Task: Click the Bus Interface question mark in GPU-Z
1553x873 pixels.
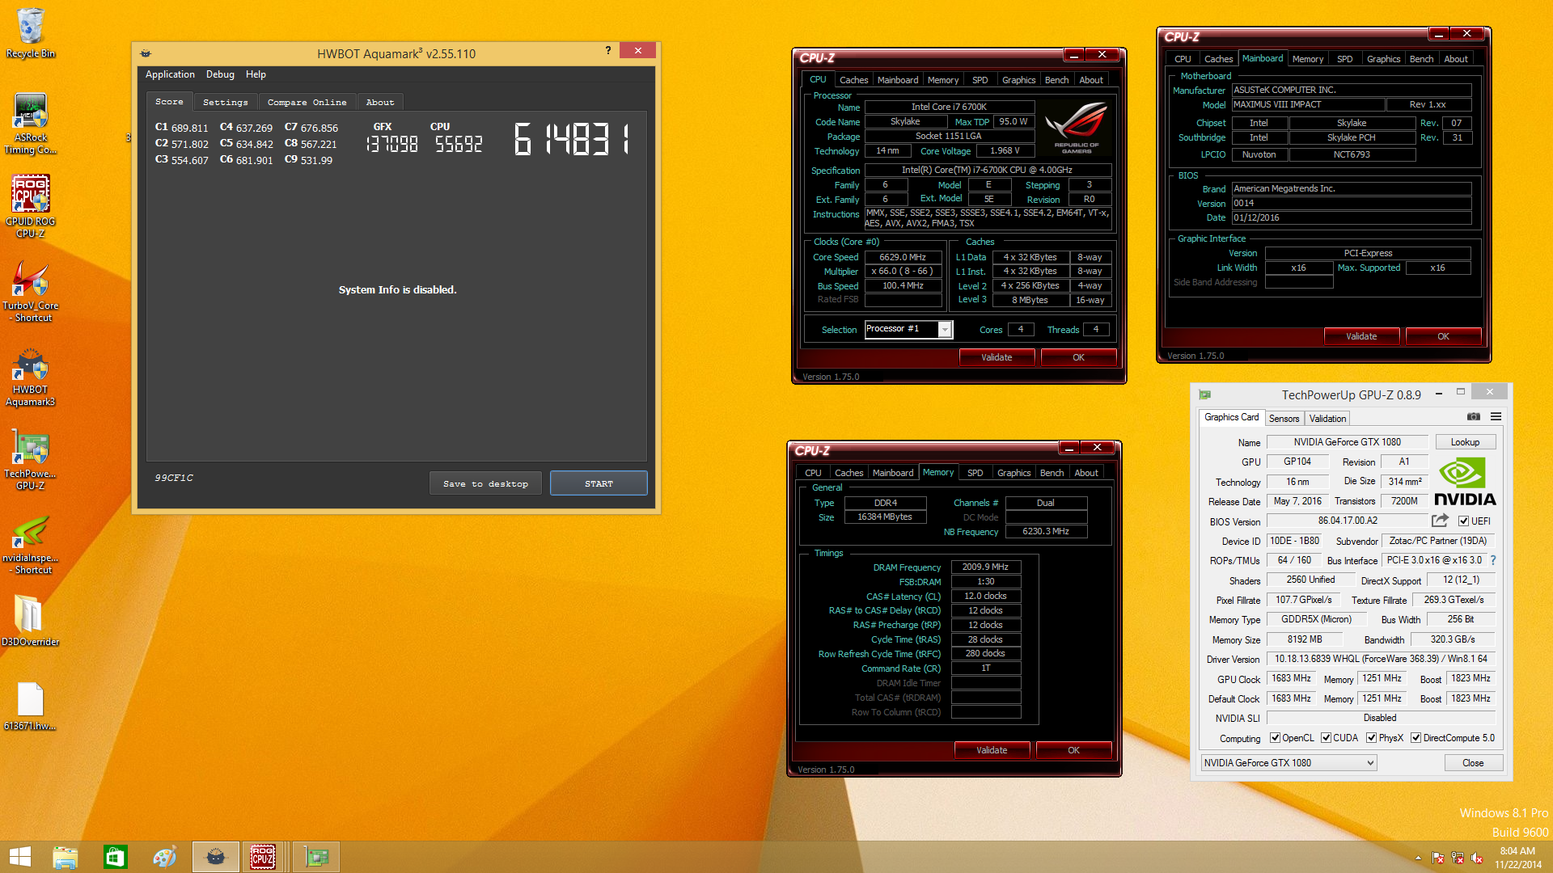Action: pyautogui.click(x=1493, y=560)
